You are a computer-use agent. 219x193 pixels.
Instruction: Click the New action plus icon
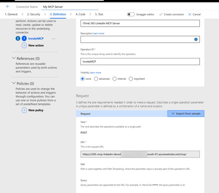pyautogui.click(x=24, y=45)
